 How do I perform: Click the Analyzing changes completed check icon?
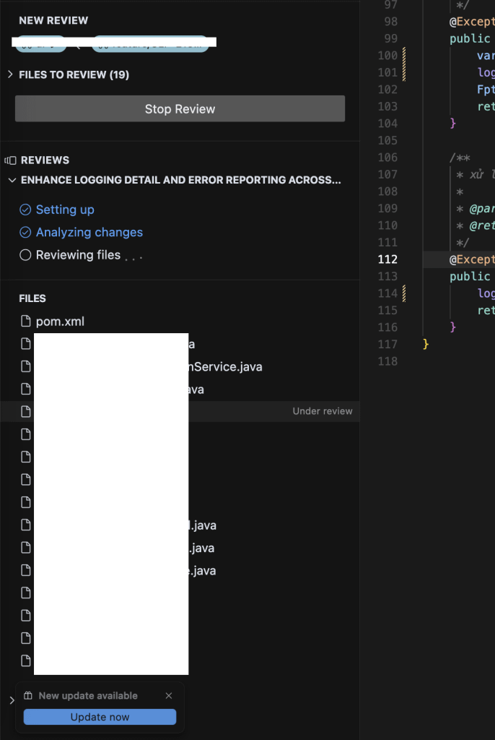[25, 232]
